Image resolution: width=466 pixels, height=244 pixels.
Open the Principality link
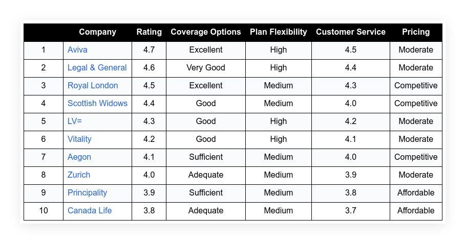click(x=87, y=192)
